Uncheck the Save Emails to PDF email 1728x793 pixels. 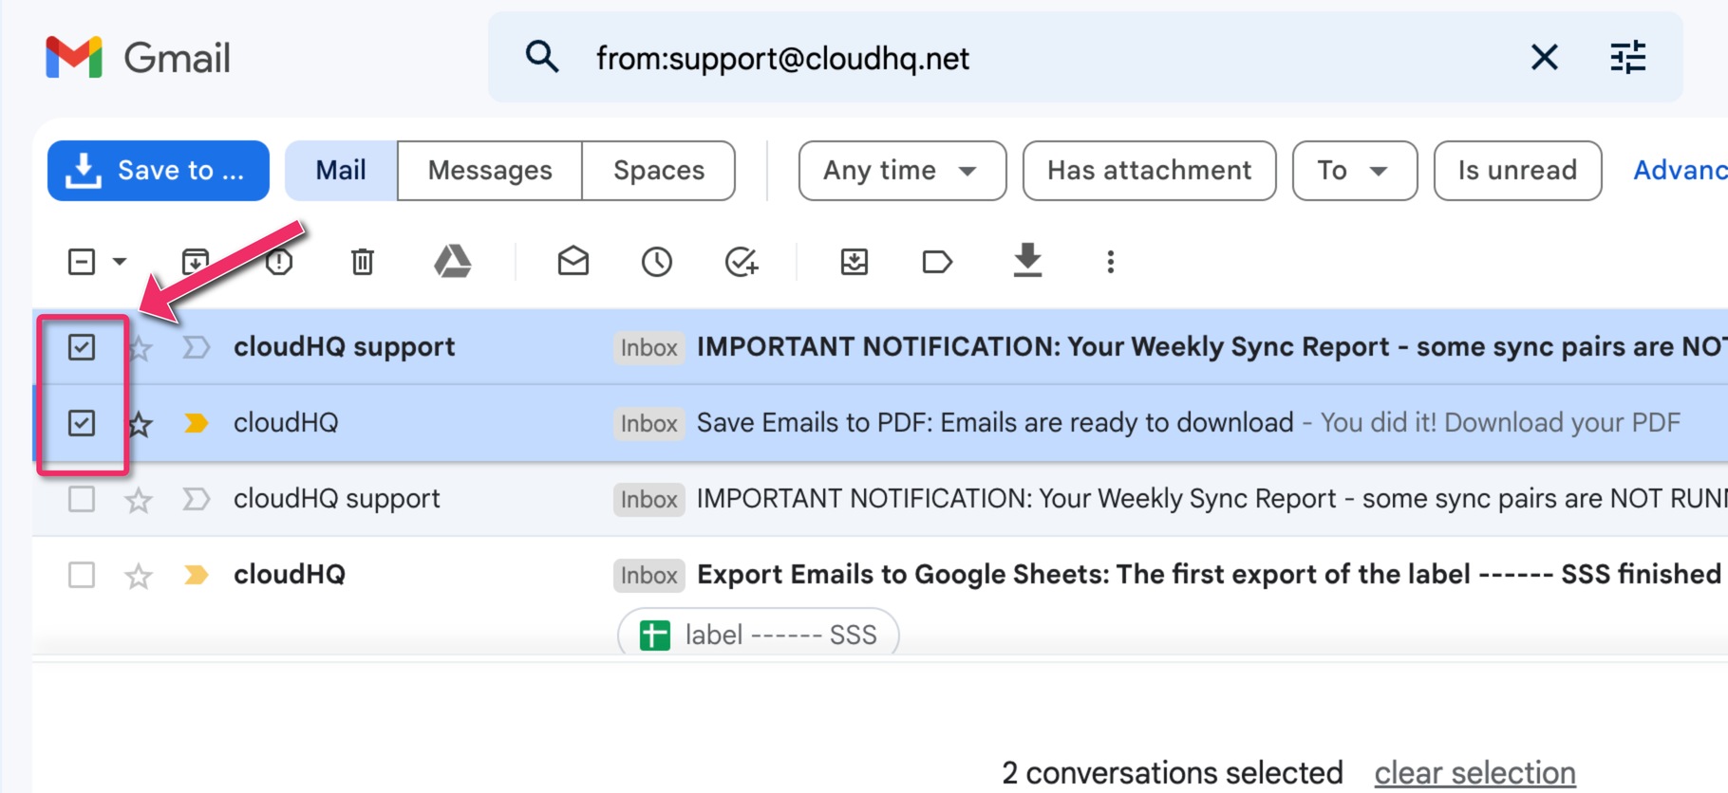82,423
